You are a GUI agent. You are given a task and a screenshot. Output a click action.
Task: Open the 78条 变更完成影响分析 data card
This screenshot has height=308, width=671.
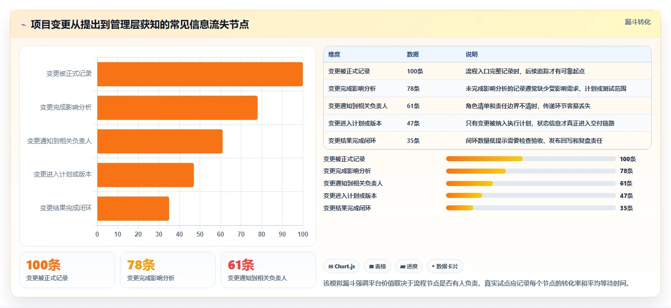tap(168, 270)
